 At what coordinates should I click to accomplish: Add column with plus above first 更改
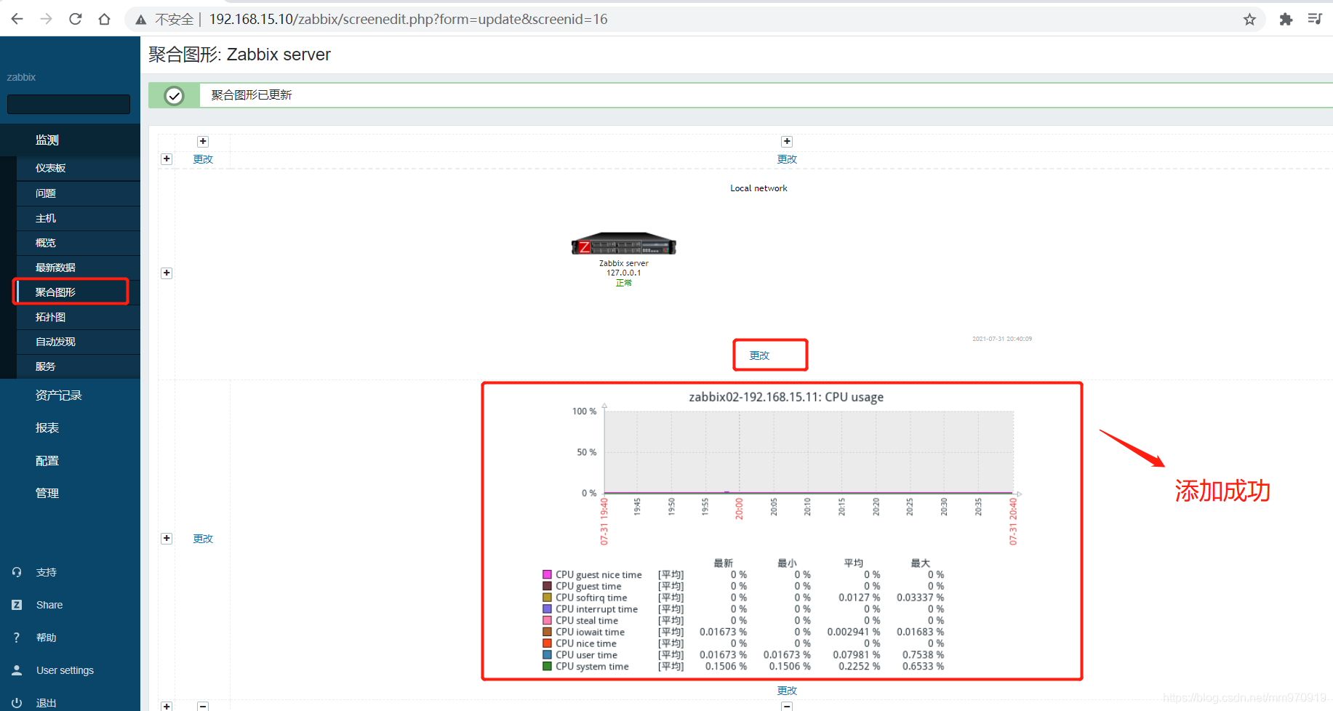click(x=203, y=142)
